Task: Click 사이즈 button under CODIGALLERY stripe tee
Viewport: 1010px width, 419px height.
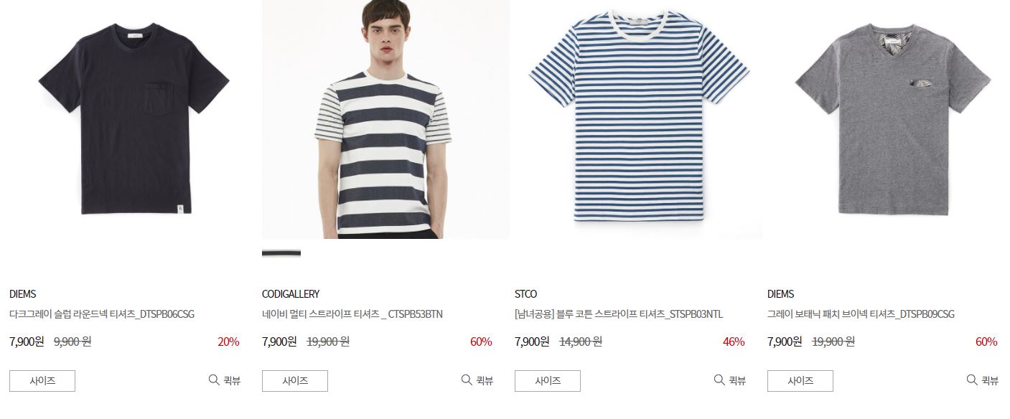Action: pos(295,381)
